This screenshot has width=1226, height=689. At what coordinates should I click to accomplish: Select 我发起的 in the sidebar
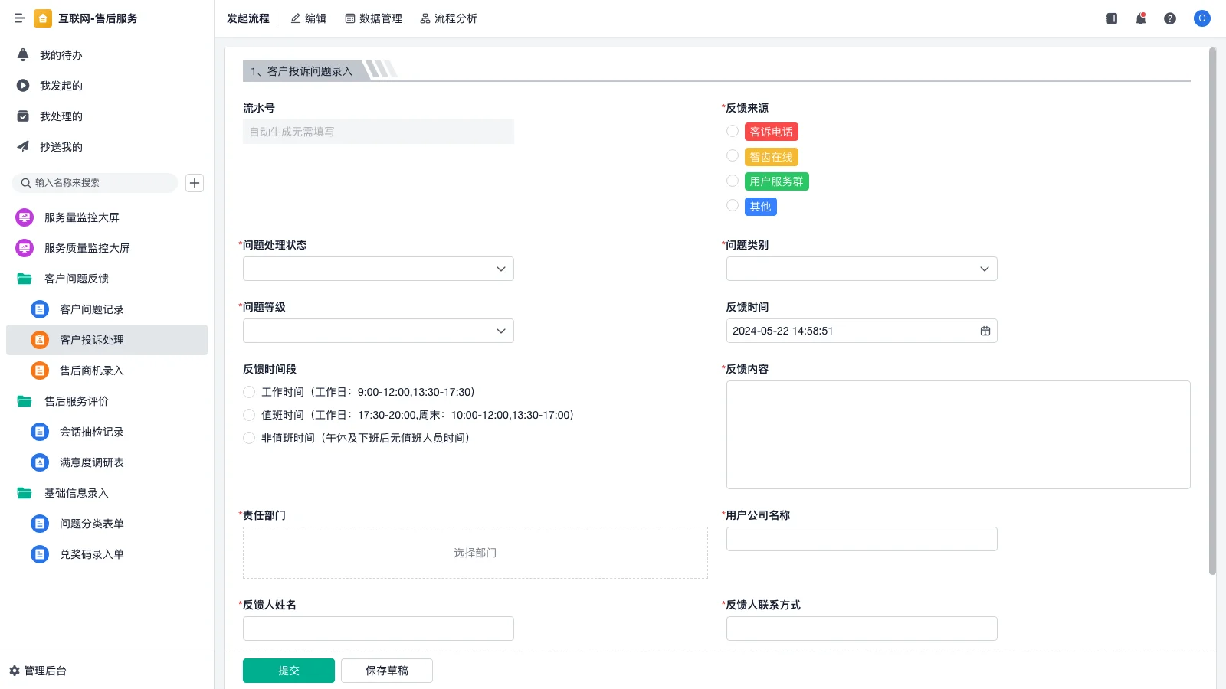pos(61,86)
